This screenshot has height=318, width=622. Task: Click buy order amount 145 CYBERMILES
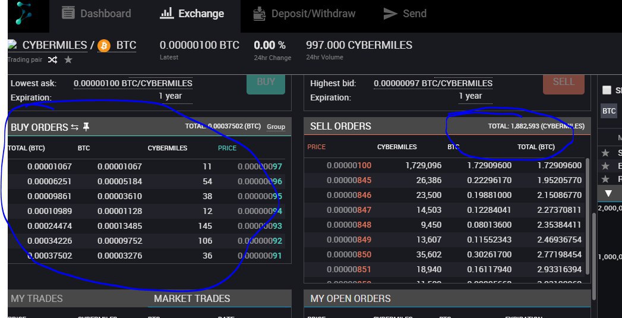205,226
